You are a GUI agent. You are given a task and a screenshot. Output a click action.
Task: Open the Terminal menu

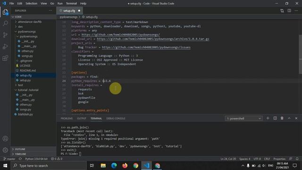[71, 3]
